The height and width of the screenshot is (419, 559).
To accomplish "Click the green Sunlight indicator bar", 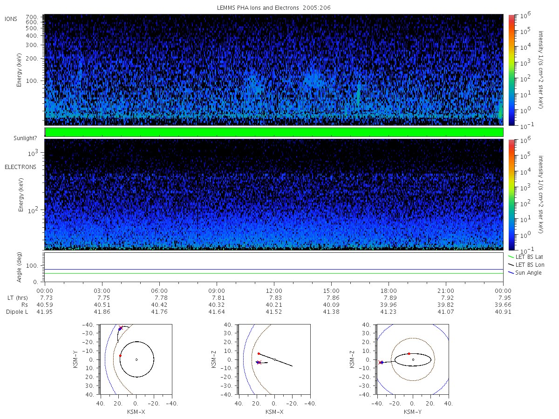I will click(274, 132).
